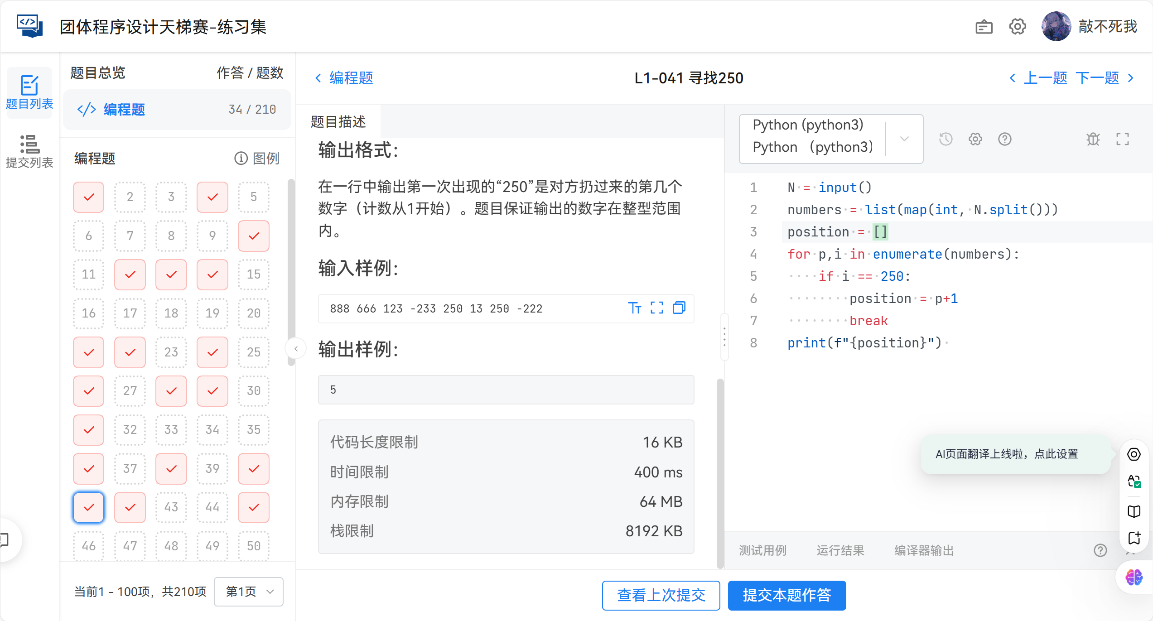Switch to the 测试用例 tab
The image size is (1153, 621).
pos(762,550)
